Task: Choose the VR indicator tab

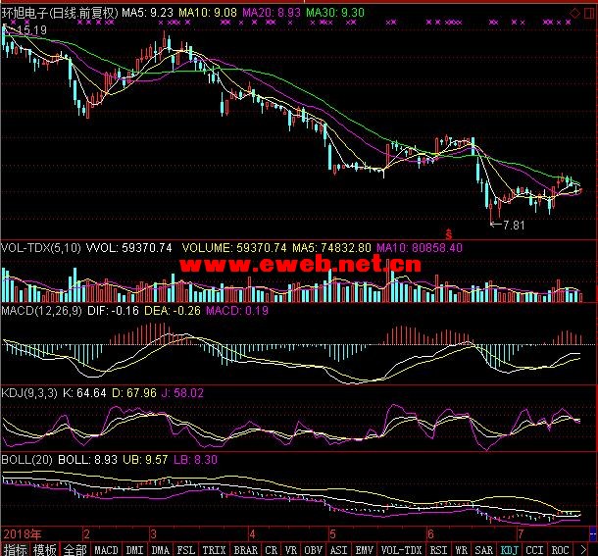Action: 290,550
